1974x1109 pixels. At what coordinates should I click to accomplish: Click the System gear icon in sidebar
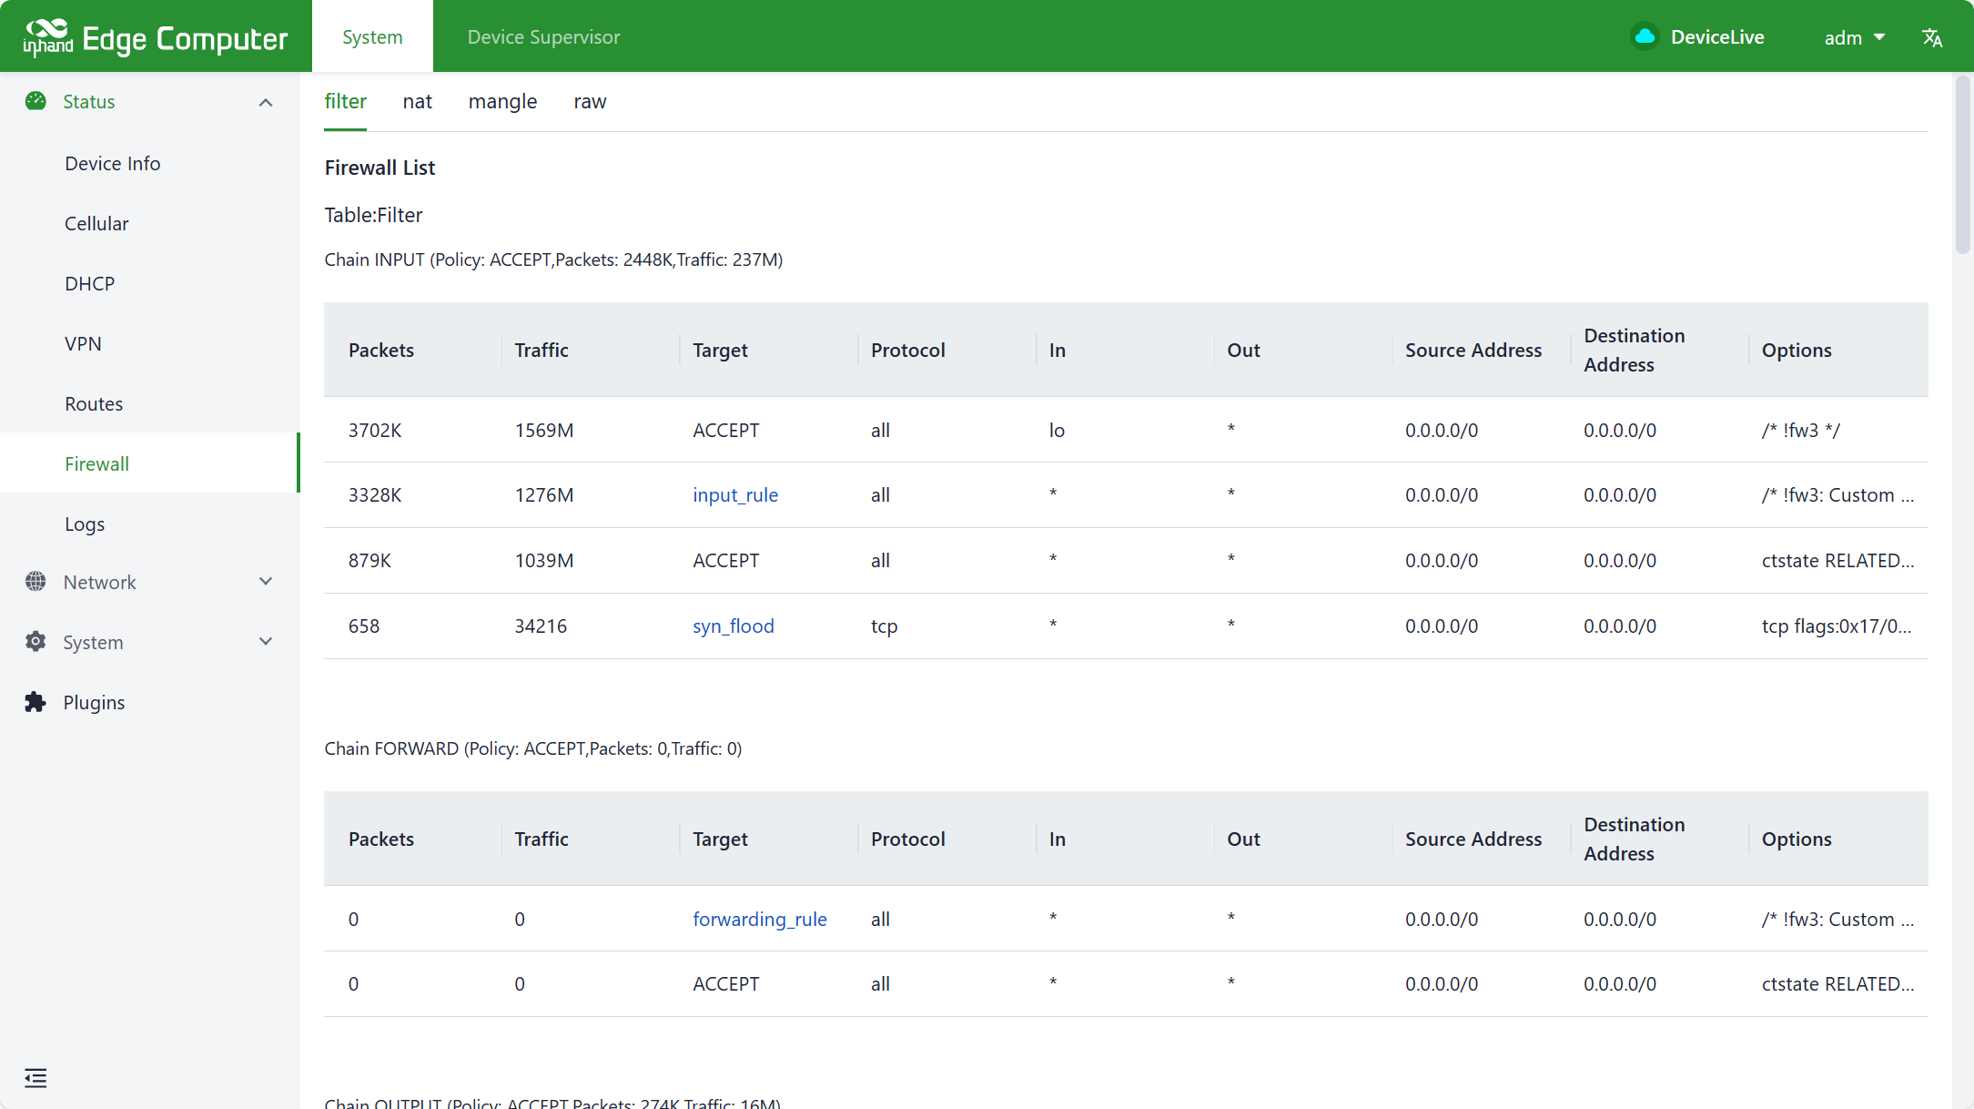click(35, 642)
